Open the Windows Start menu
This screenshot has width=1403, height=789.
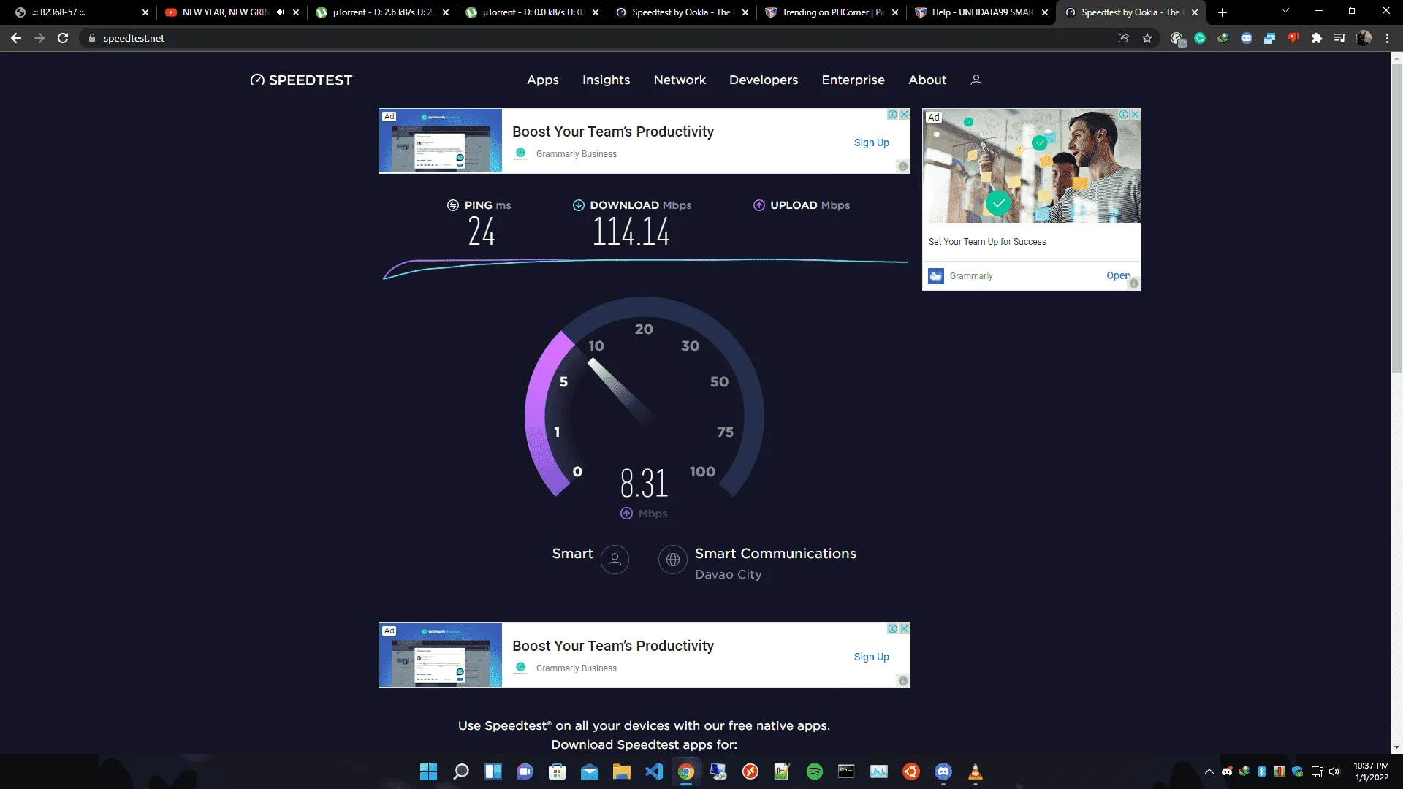(429, 771)
